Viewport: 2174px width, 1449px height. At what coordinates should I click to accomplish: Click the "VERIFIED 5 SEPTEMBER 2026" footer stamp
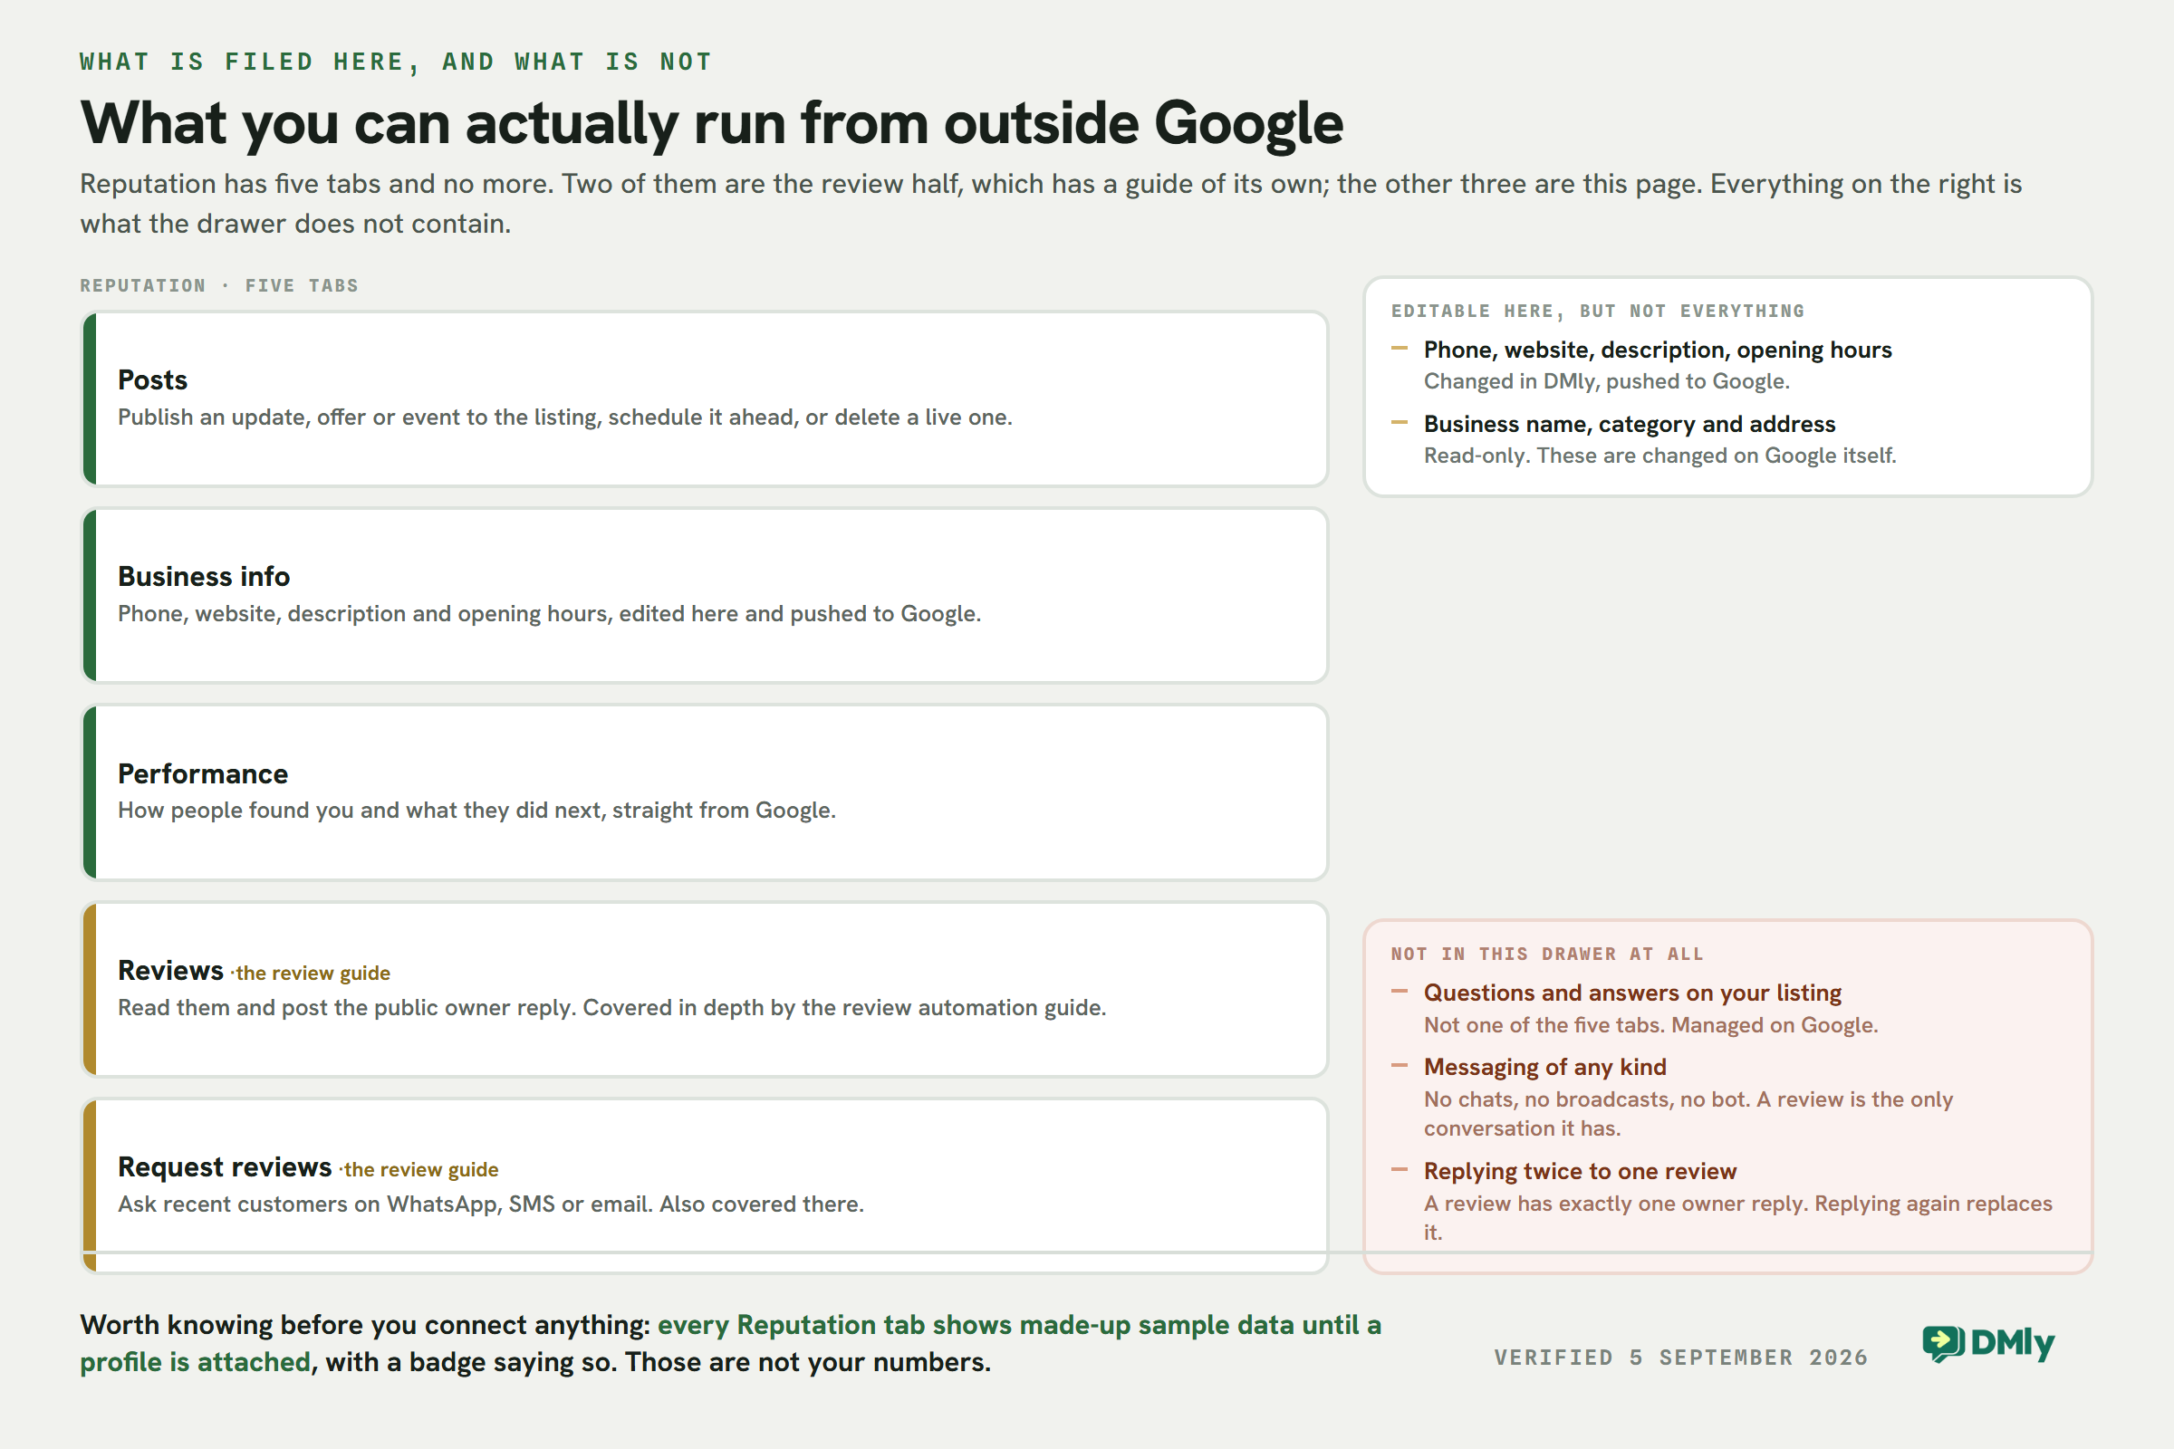tap(1680, 1358)
